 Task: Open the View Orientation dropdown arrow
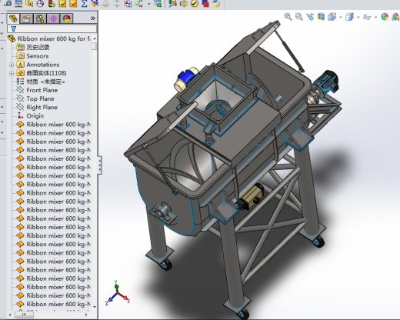tap(341, 18)
